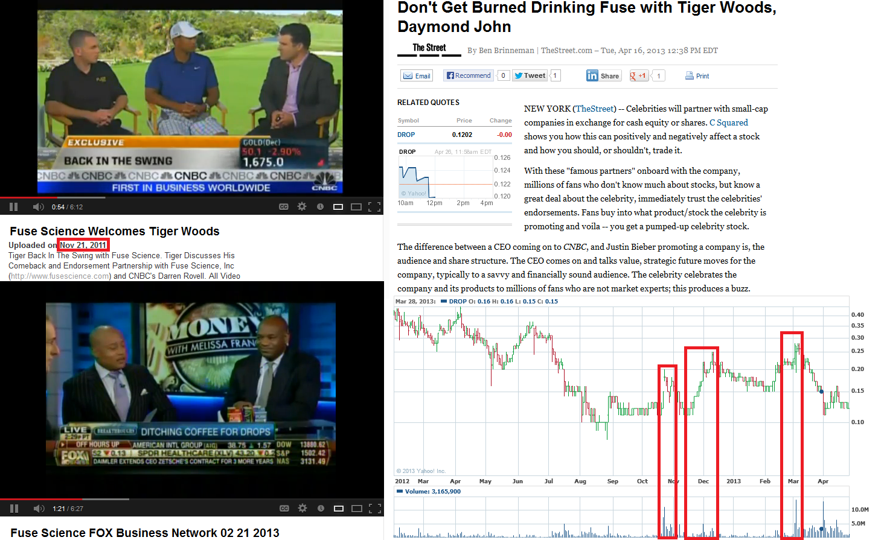Click the Fuse Science FOX Business Network title
This screenshot has width=884, height=540.
tap(145, 533)
